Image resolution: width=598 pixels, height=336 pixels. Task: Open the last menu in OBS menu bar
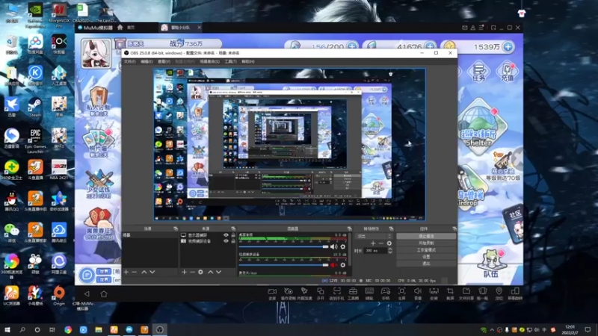pos(248,61)
